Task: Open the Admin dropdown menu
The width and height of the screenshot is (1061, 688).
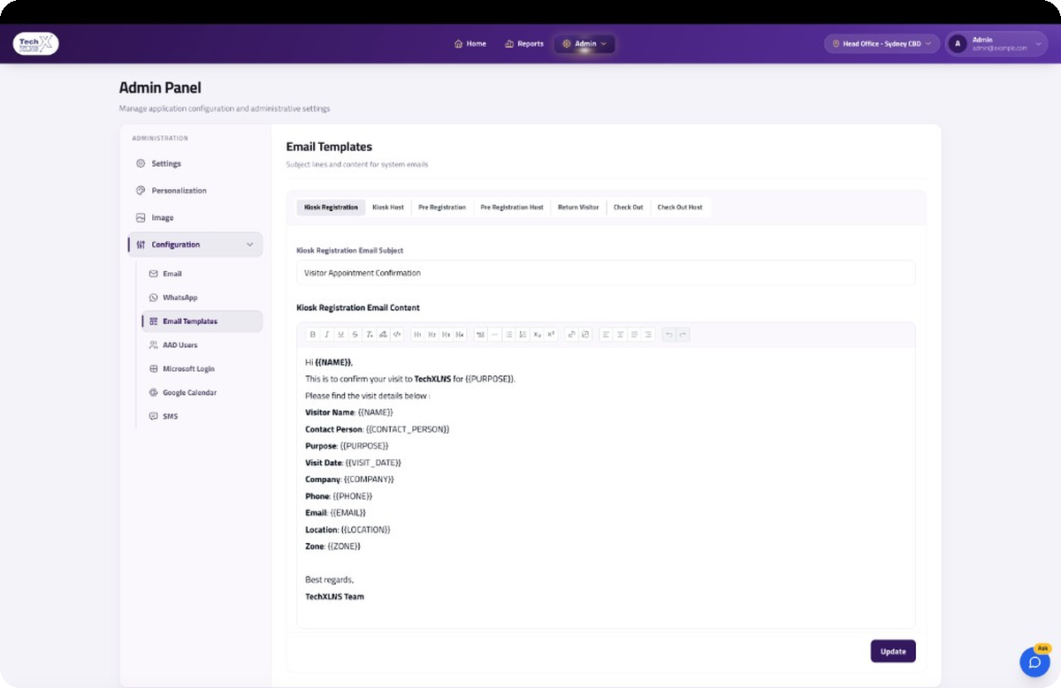Action: [584, 43]
